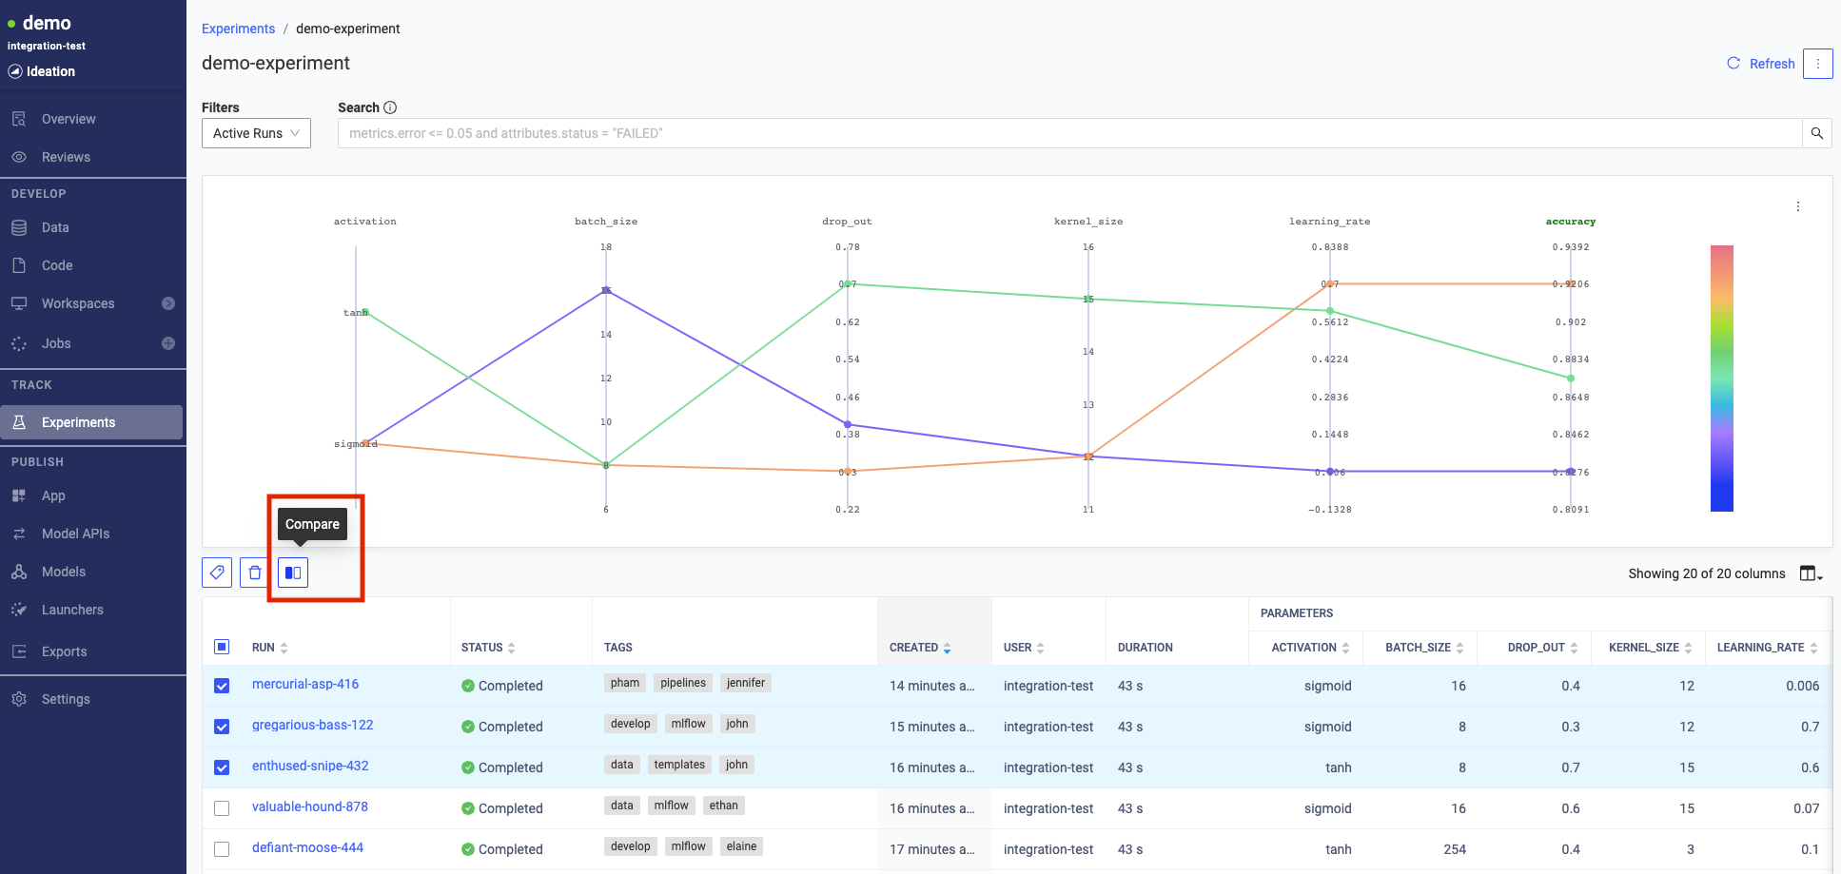The width and height of the screenshot is (1841, 874).
Task: Open the column chooser icon
Action: (x=1811, y=573)
